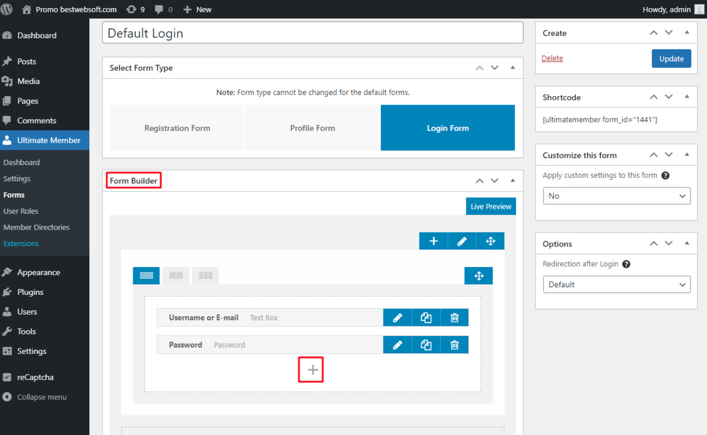The height and width of the screenshot is (435, 707).
Task: Click the column section move arrows icon
Action: (479, 276)
